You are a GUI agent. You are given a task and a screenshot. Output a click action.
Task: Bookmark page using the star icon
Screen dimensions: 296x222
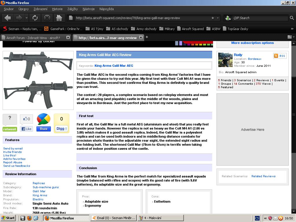(x=213, y=18)
